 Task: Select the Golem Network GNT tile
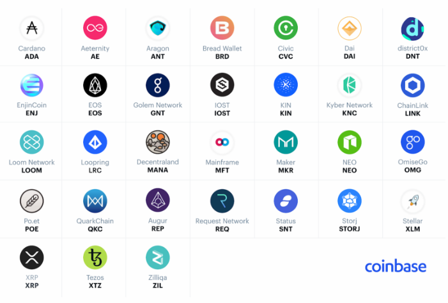pyautogui.click(x=158, y=94)
